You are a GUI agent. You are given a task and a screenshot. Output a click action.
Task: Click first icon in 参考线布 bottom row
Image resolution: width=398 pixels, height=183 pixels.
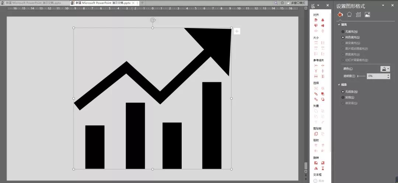click(x=316, y=77)
